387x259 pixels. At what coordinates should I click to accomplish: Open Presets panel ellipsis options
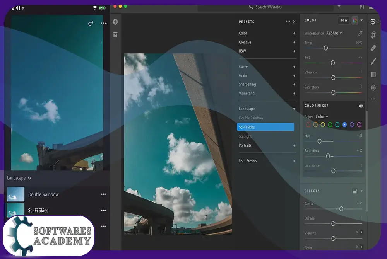288,22
